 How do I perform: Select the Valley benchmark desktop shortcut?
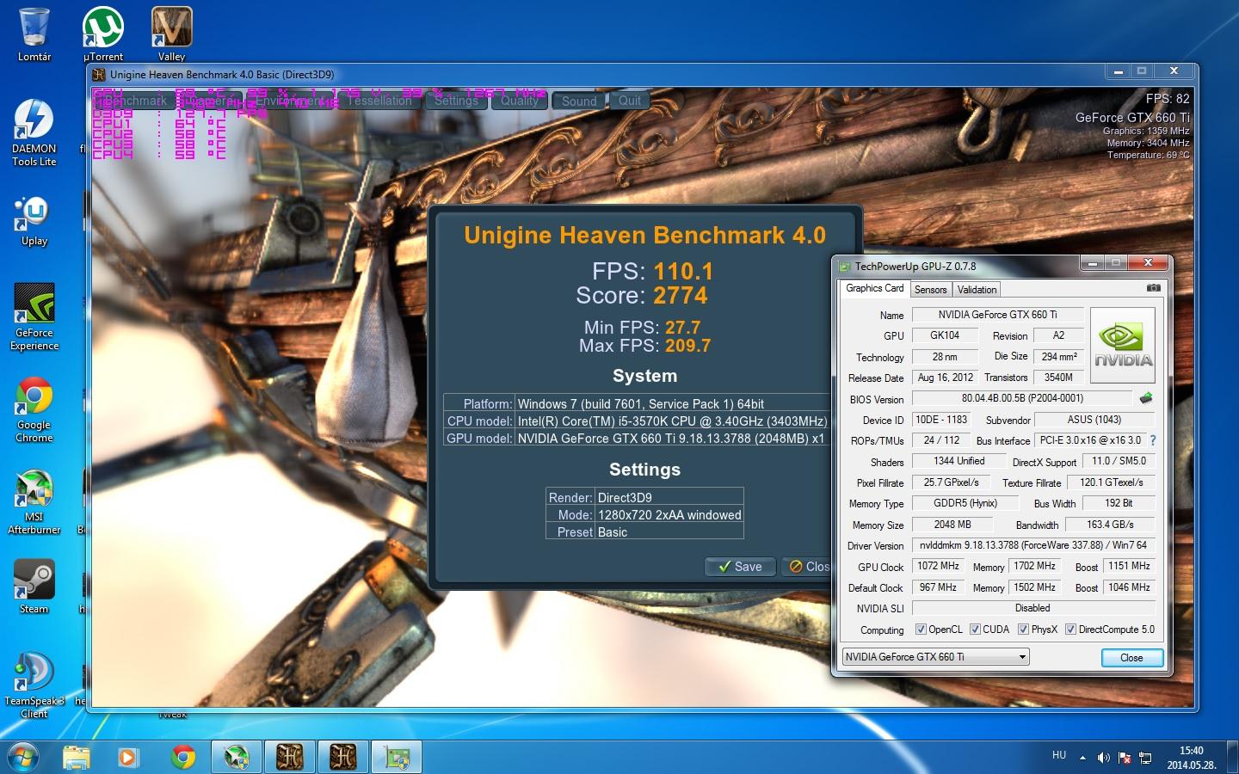[x=171, y=34]
